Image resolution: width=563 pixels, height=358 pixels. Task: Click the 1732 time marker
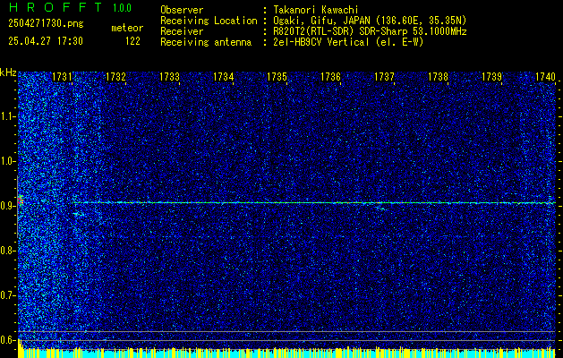point(116,76)
